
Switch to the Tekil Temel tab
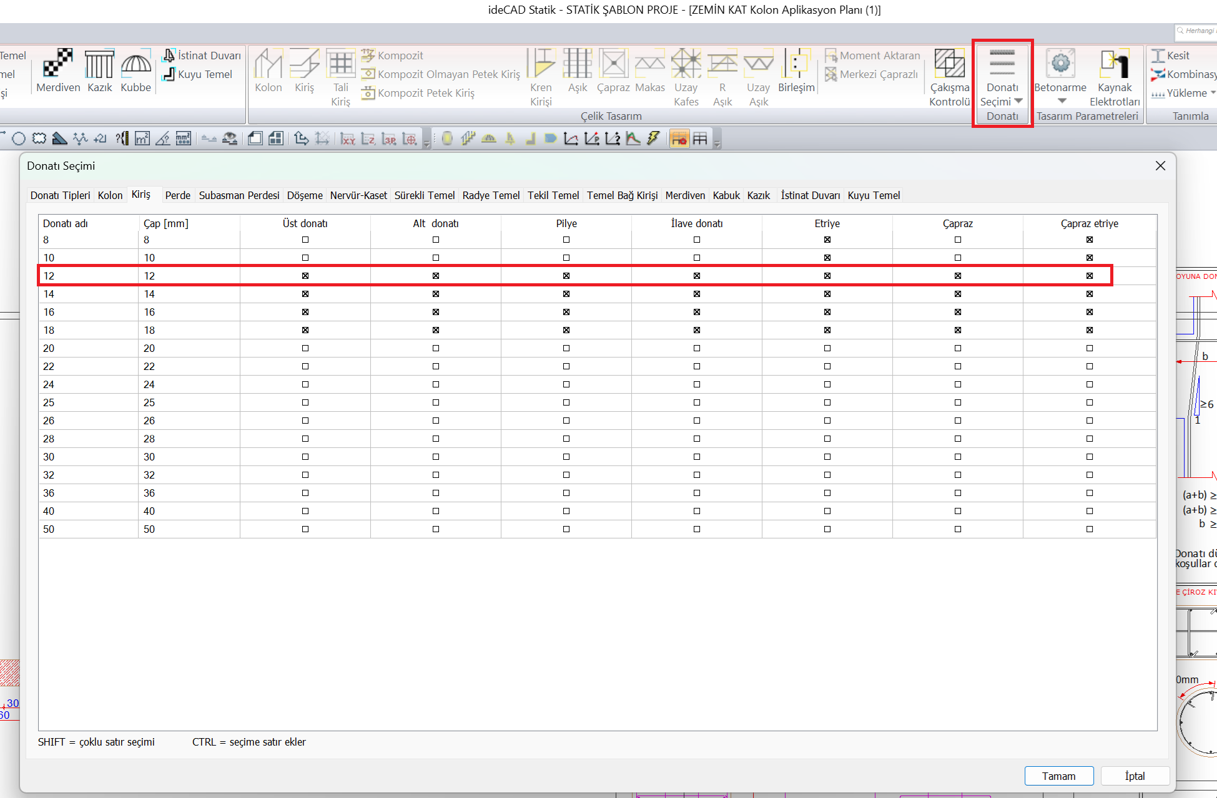[553, 195]
